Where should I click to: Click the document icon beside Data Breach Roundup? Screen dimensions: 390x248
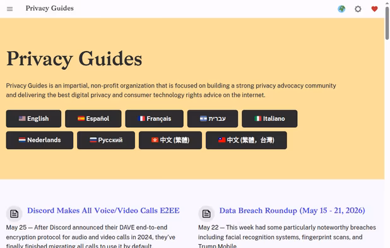click(x=206, y=213)
